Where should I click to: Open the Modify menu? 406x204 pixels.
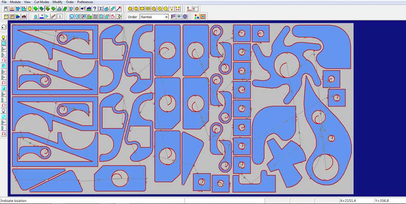(58, 2)
